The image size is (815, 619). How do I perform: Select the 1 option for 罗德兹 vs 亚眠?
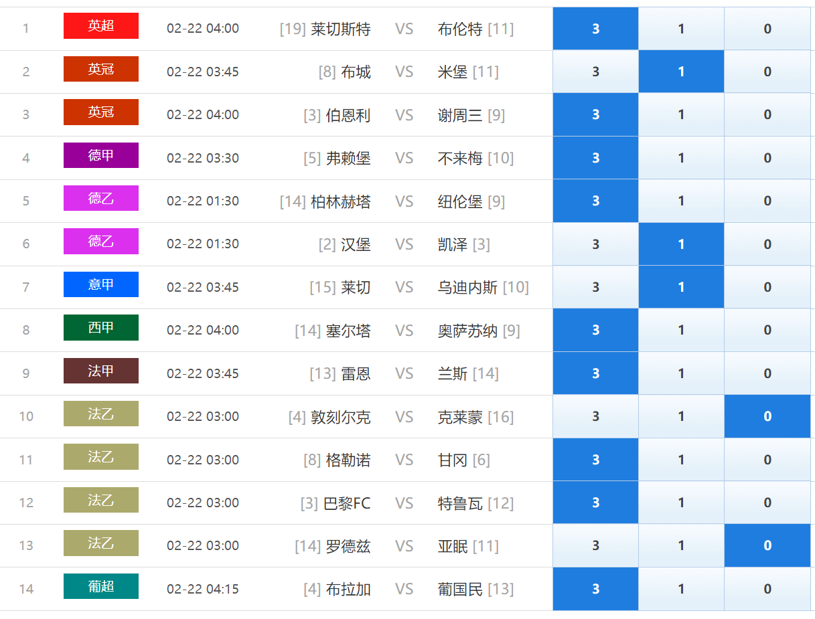pos(681,545)
